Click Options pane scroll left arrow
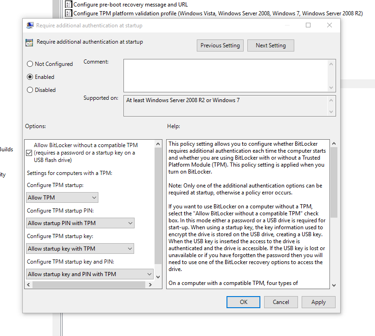The width and height of the screenshot is (375, 336). [28, 284]
